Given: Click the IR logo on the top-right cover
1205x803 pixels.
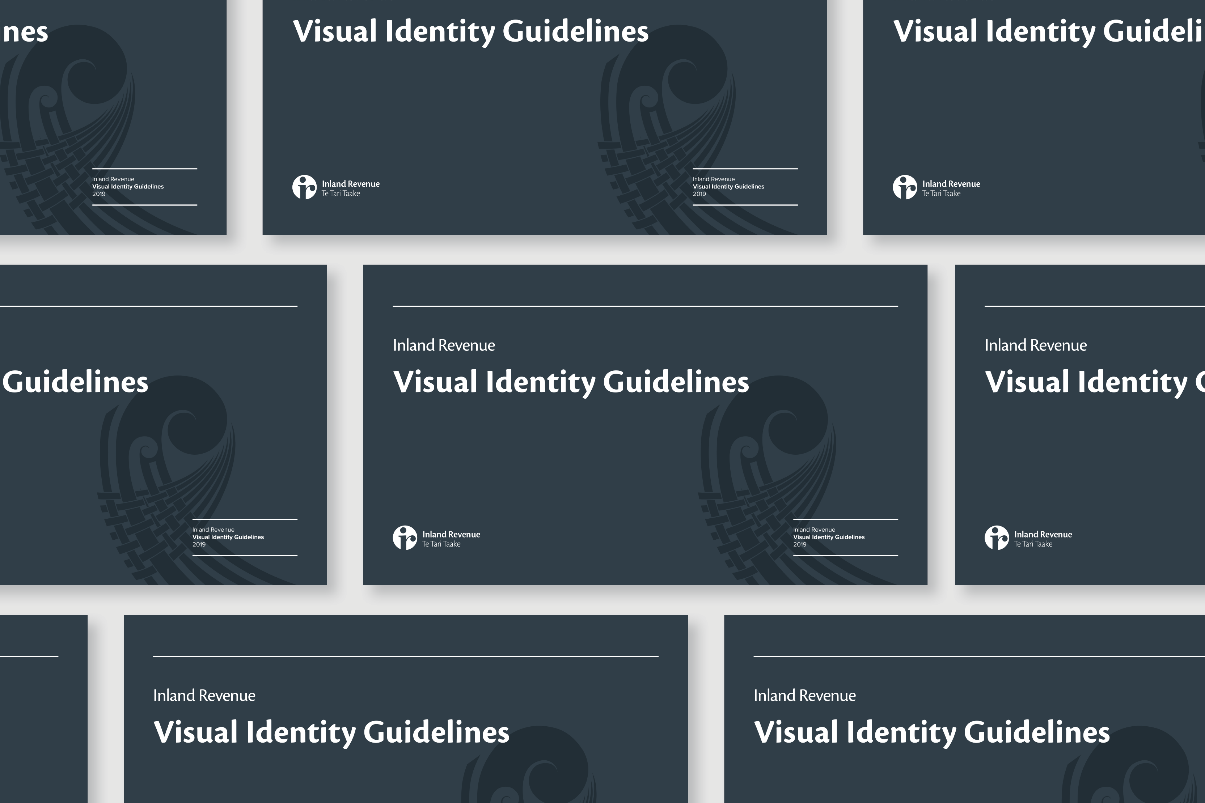Looking at the screenshot, I should 905,187.
